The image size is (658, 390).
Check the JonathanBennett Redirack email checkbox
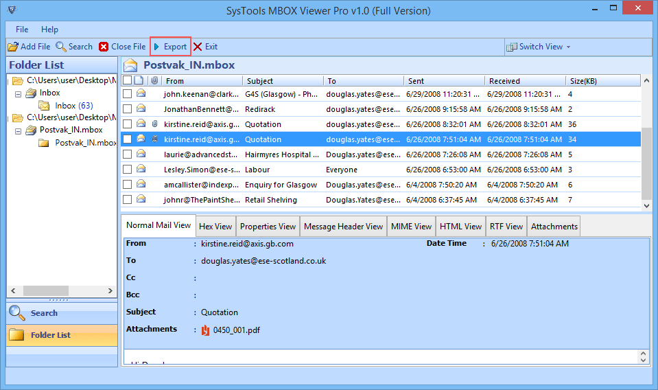tap(127, 108)
